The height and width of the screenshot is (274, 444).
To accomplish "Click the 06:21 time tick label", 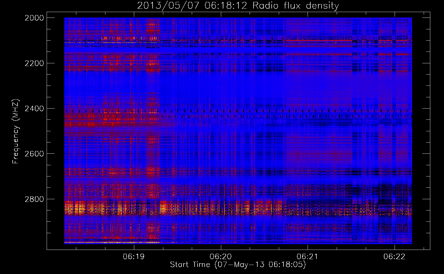I will (x=307, y=257).
